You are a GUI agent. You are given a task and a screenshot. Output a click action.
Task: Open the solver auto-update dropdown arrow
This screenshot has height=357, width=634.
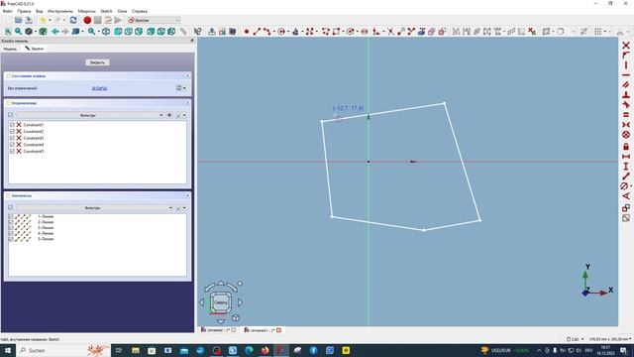[185, 88]
